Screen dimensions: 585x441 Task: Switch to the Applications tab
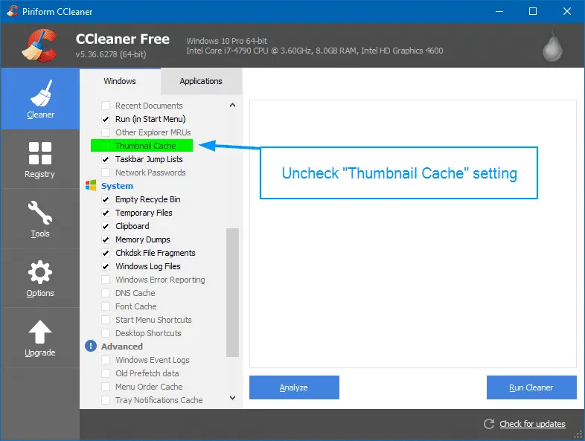(201, 81)
